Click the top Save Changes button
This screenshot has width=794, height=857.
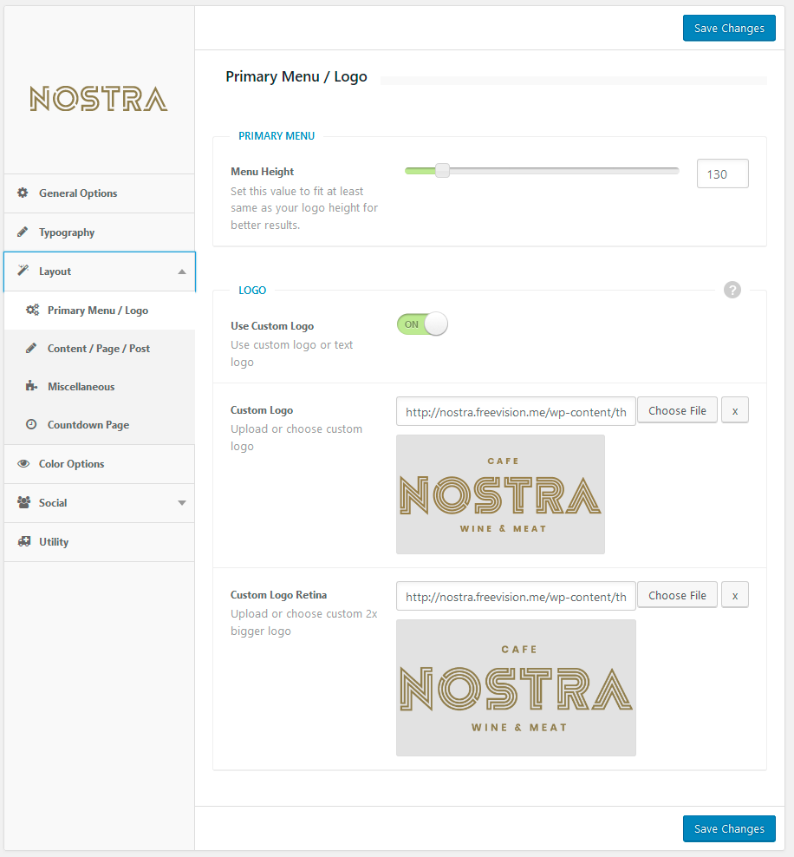(729, 28)
